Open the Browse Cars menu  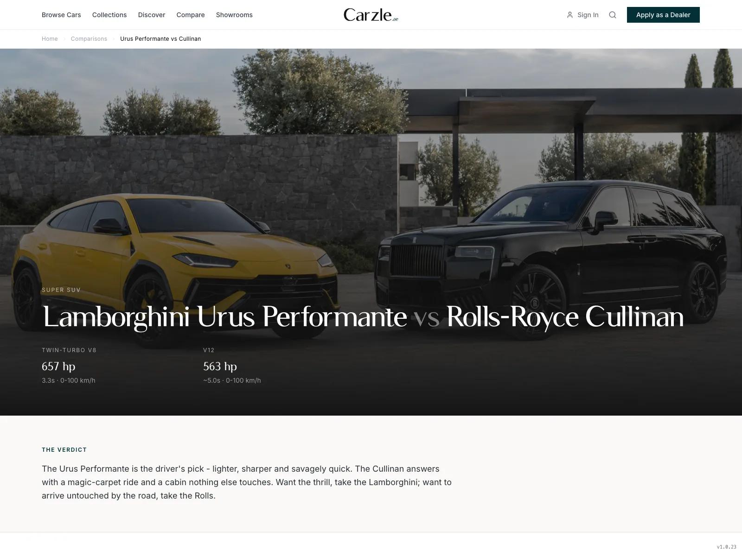coord(61,15)
